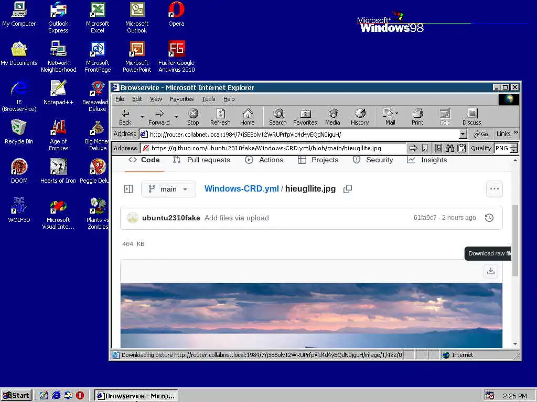This screenshot has width=537, height=402.
Task: Switch to the Projects tab
Action: point(318,160)
